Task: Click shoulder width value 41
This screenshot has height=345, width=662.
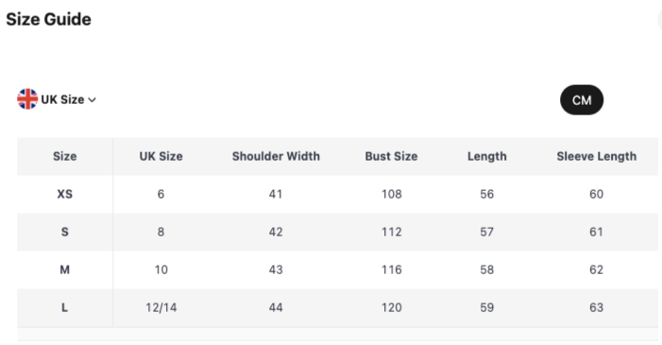Action: 276,194
